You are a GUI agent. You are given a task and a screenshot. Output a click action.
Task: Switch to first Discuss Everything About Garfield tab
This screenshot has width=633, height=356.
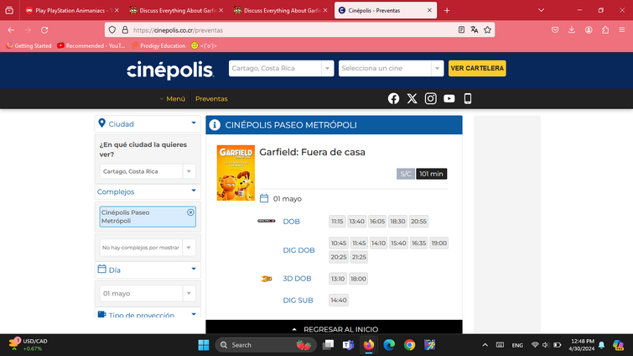coord(174,11)
